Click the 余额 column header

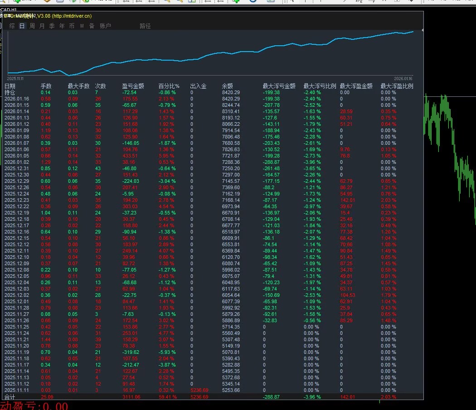227,86
